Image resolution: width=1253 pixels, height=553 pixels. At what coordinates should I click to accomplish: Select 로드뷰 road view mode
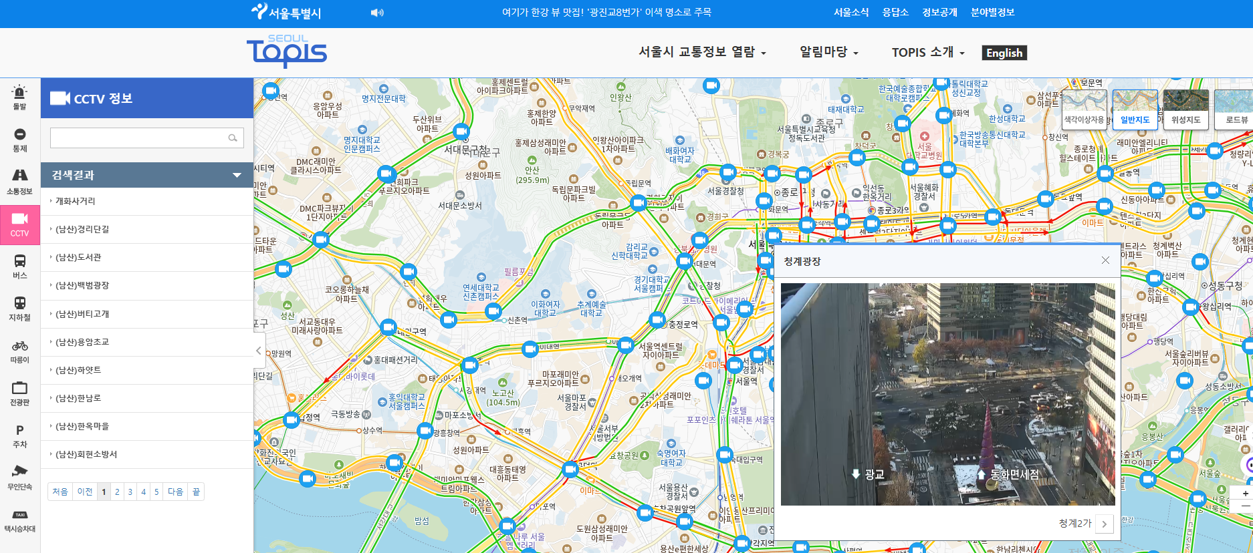point(1234,110)
